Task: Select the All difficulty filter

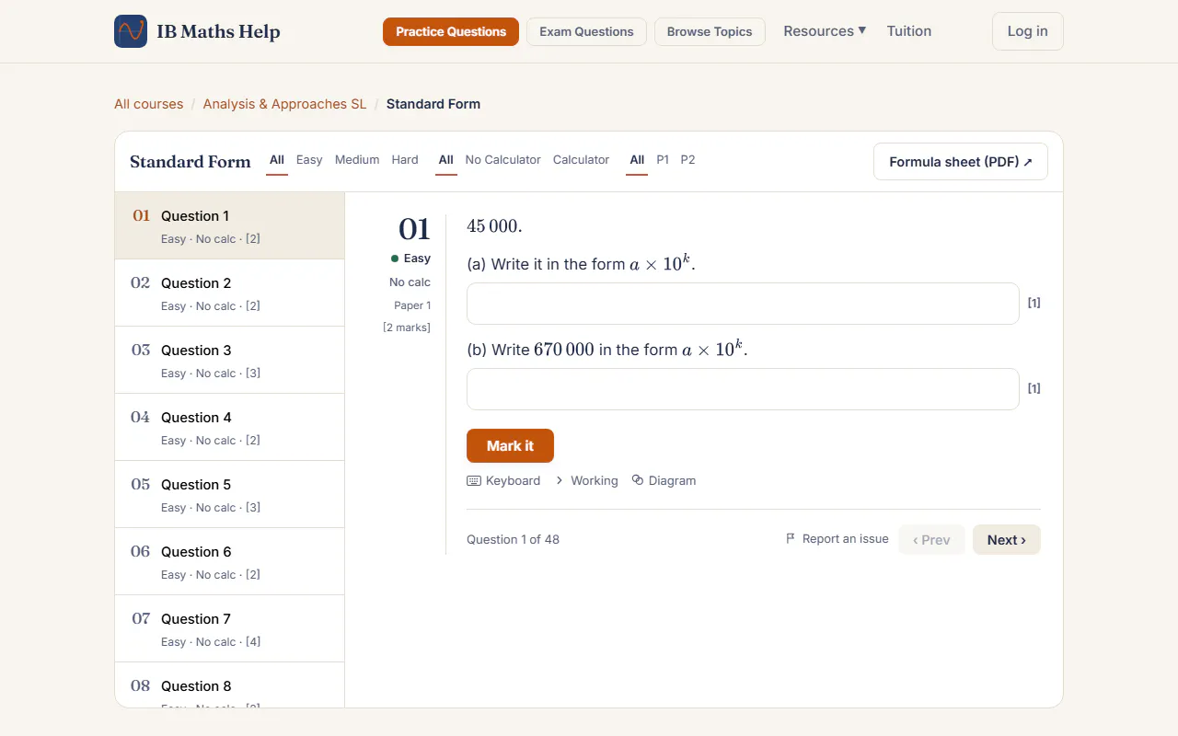Action: (x=276, y=160)
